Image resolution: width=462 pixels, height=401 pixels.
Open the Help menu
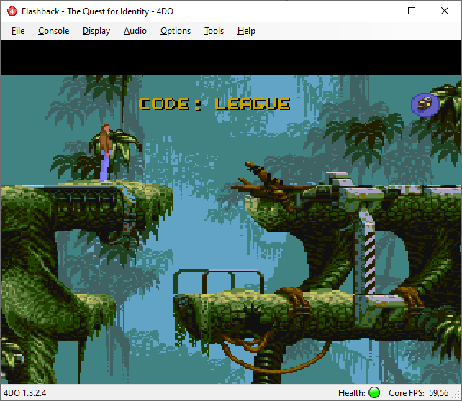click(x=246, y=31)
